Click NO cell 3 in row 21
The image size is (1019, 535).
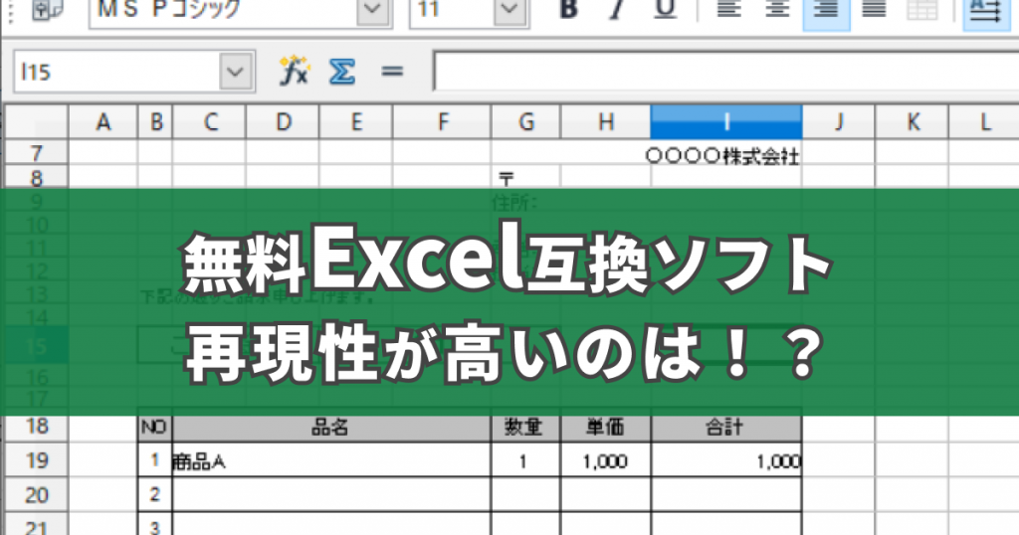(x=154, y=525)
